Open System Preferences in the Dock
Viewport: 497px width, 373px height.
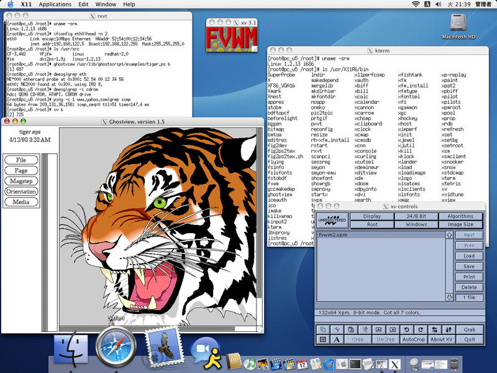point(342,364)
